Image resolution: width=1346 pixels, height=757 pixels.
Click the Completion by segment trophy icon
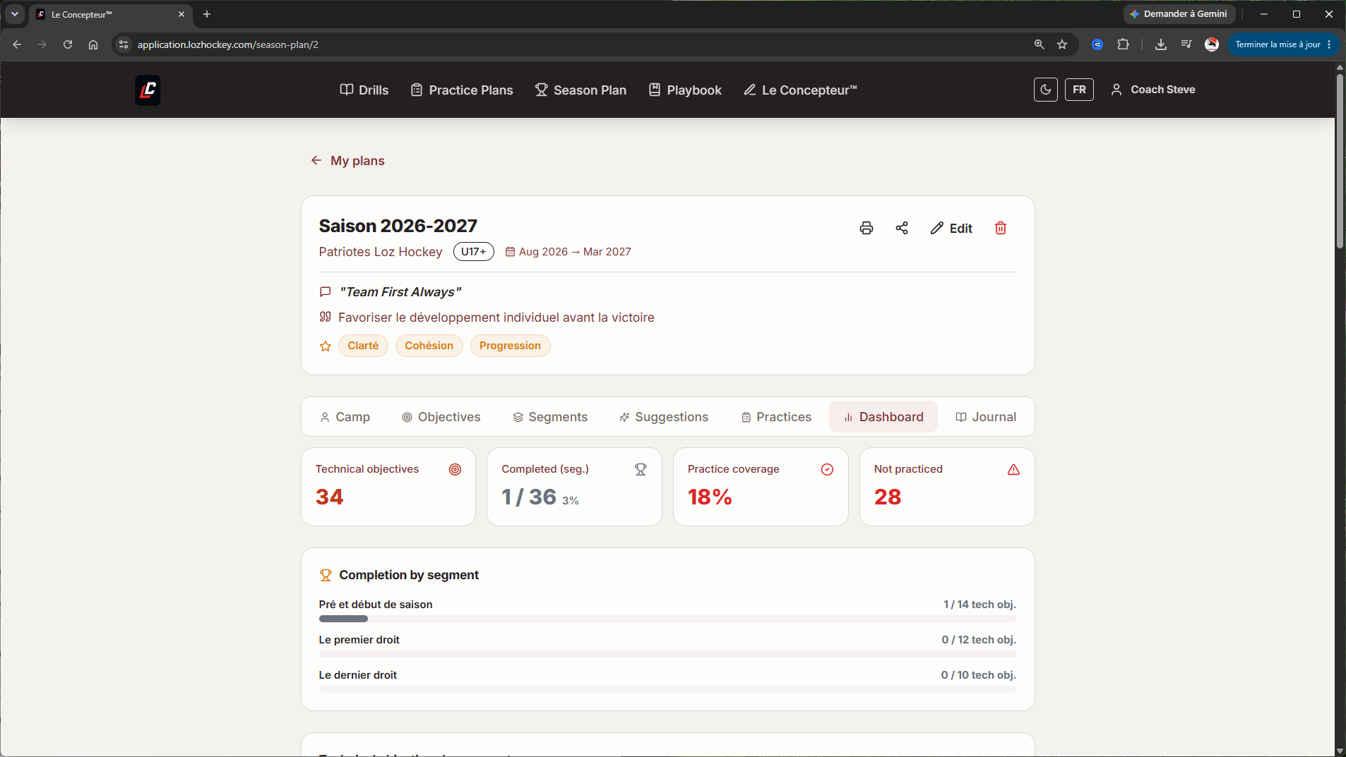click(x=326, y=575)
